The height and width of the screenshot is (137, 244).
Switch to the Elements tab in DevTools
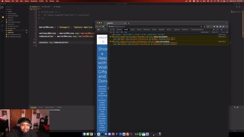(x=119, y=30)
